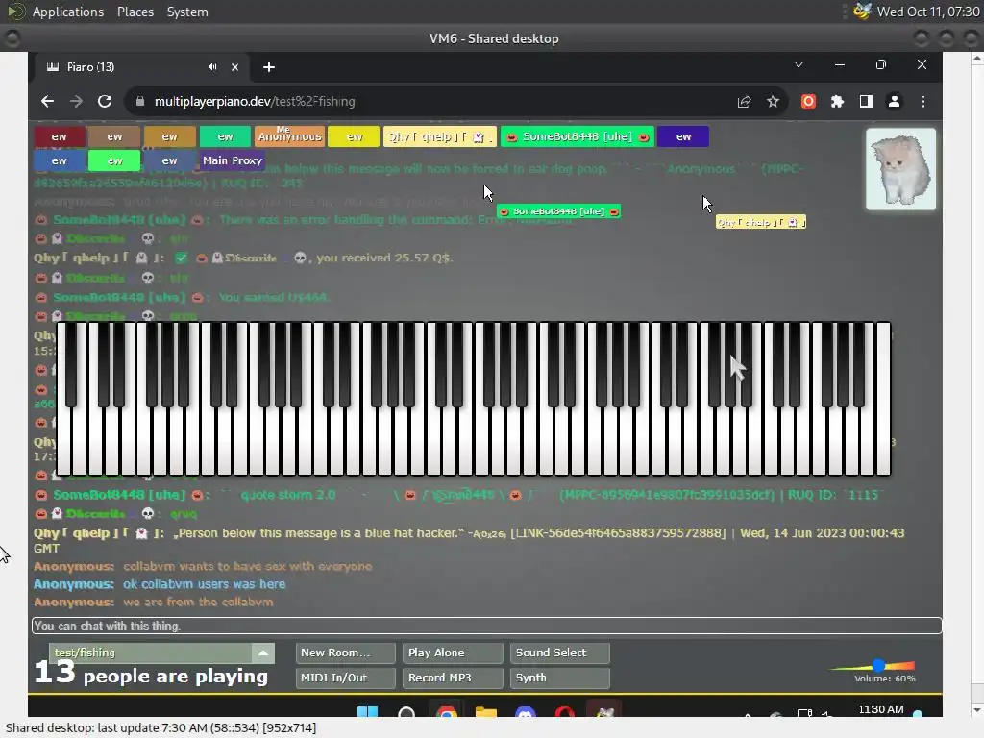Screen dimensions: 984x738
Task: Toggle the browser side panel icon
Action: click(x=866, y=101)
